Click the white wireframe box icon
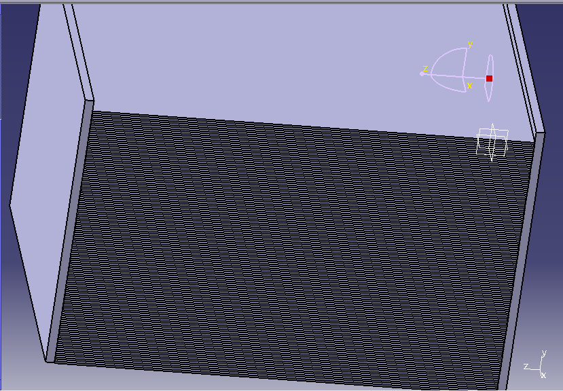The height and width of the screenshot is (391, 563). 492,141
